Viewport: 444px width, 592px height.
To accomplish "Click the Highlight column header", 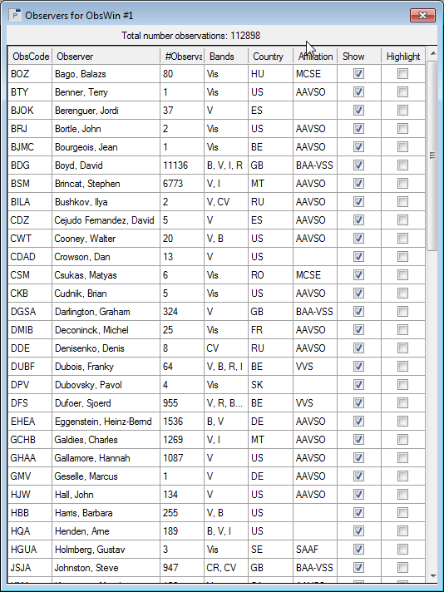I will (x=403, y=57).
